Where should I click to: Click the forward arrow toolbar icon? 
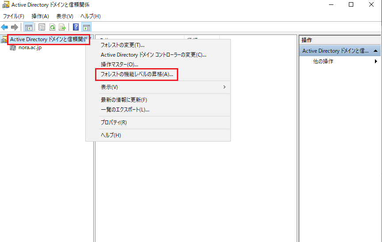point(15,27)
